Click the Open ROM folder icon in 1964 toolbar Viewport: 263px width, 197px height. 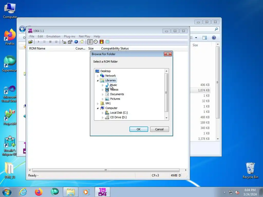coord(31,42)
